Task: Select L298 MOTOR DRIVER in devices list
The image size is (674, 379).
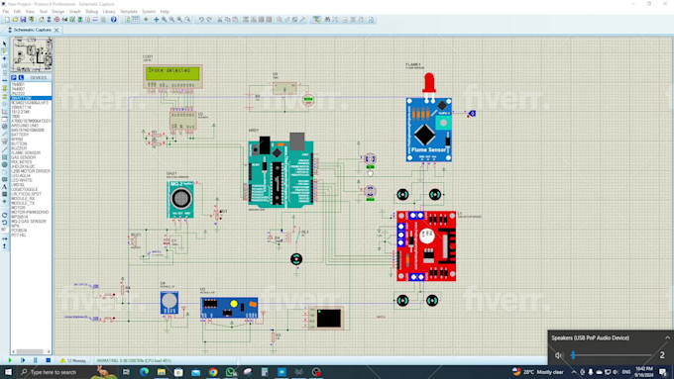Action: tap(31, 171)
